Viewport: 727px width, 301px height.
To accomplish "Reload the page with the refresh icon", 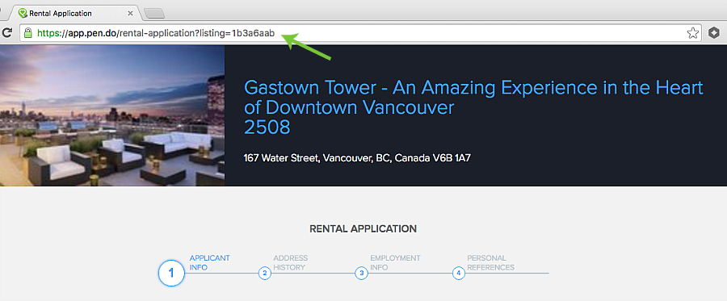I will coord(7,33).
